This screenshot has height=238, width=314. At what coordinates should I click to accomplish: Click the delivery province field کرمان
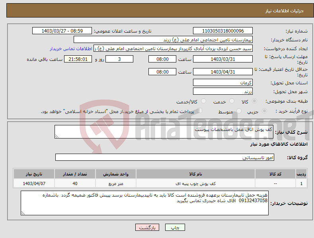pos(223,82)
